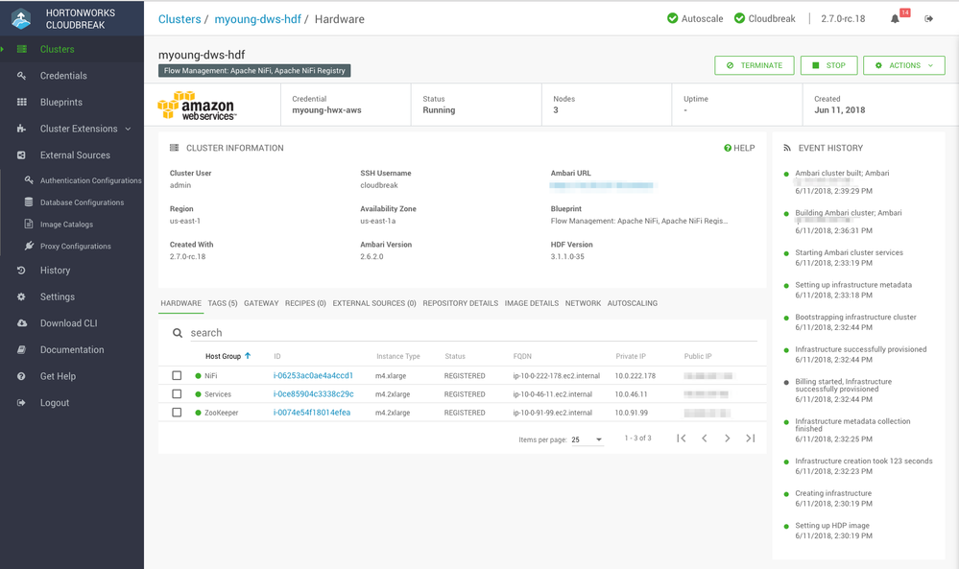Open History in the sidebar

click(55, 271)
